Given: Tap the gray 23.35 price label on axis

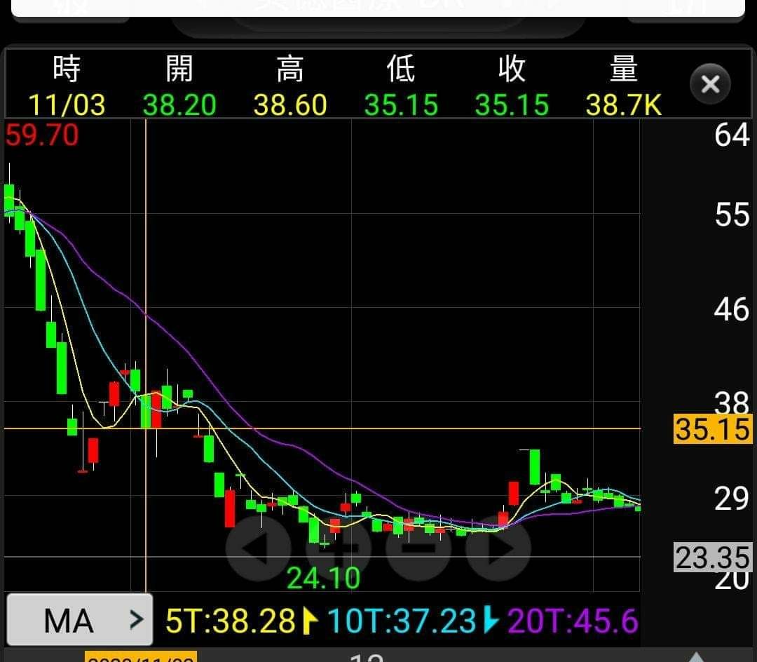Looking at the screenshot, I should (712, 558).
